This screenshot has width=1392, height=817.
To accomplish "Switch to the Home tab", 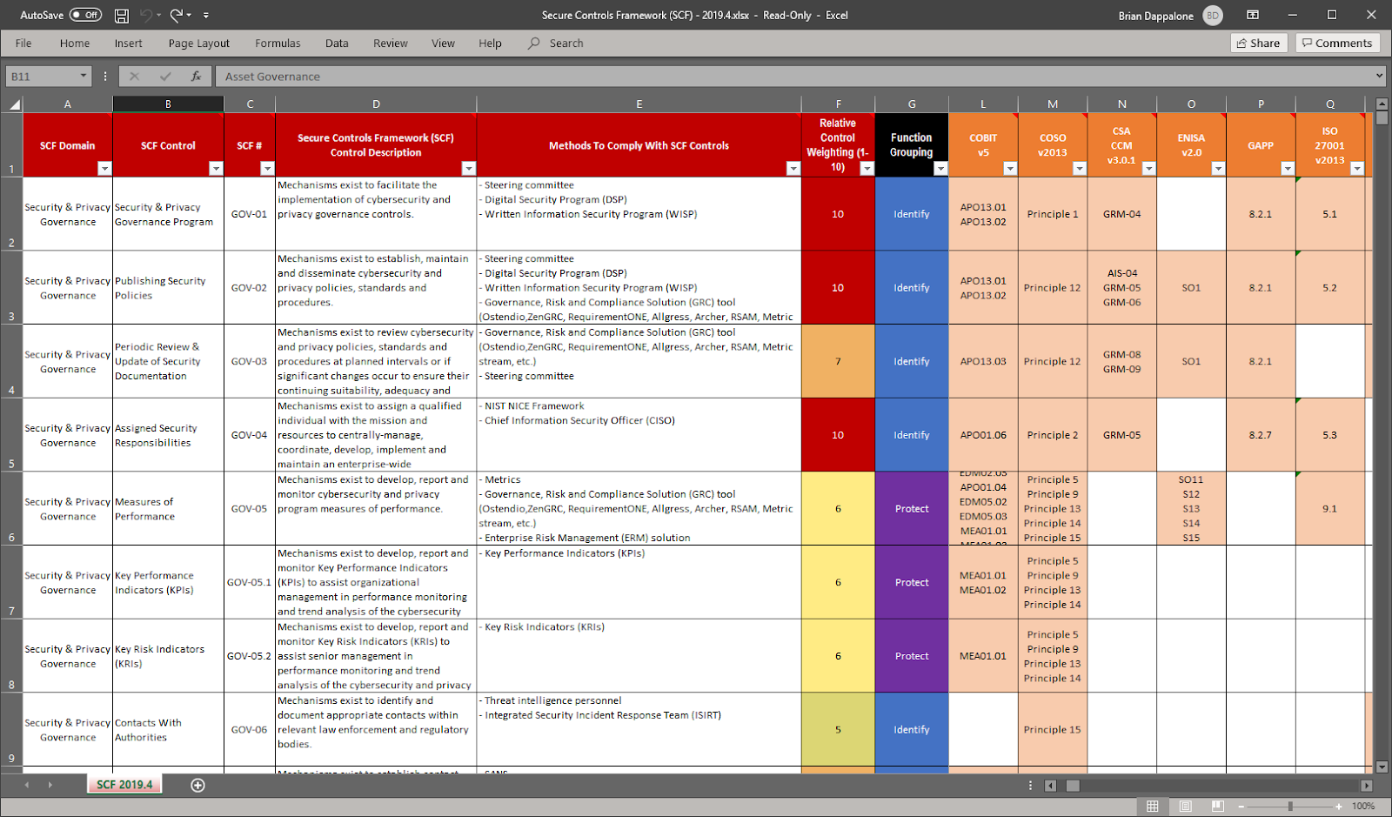I will pos(75,43).
